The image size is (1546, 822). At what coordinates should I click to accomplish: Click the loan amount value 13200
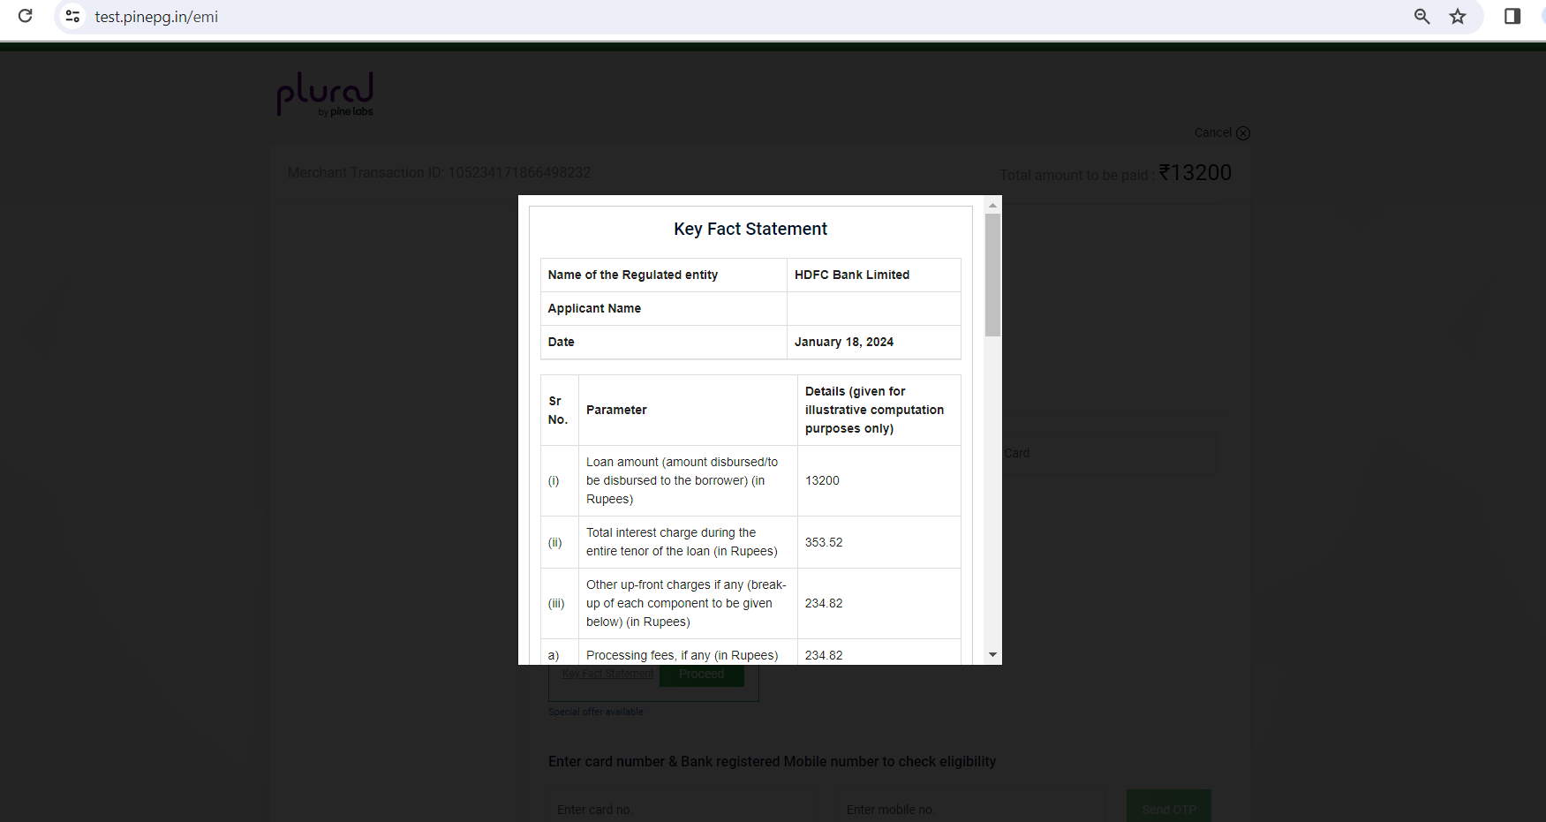(x=822, y=480)
